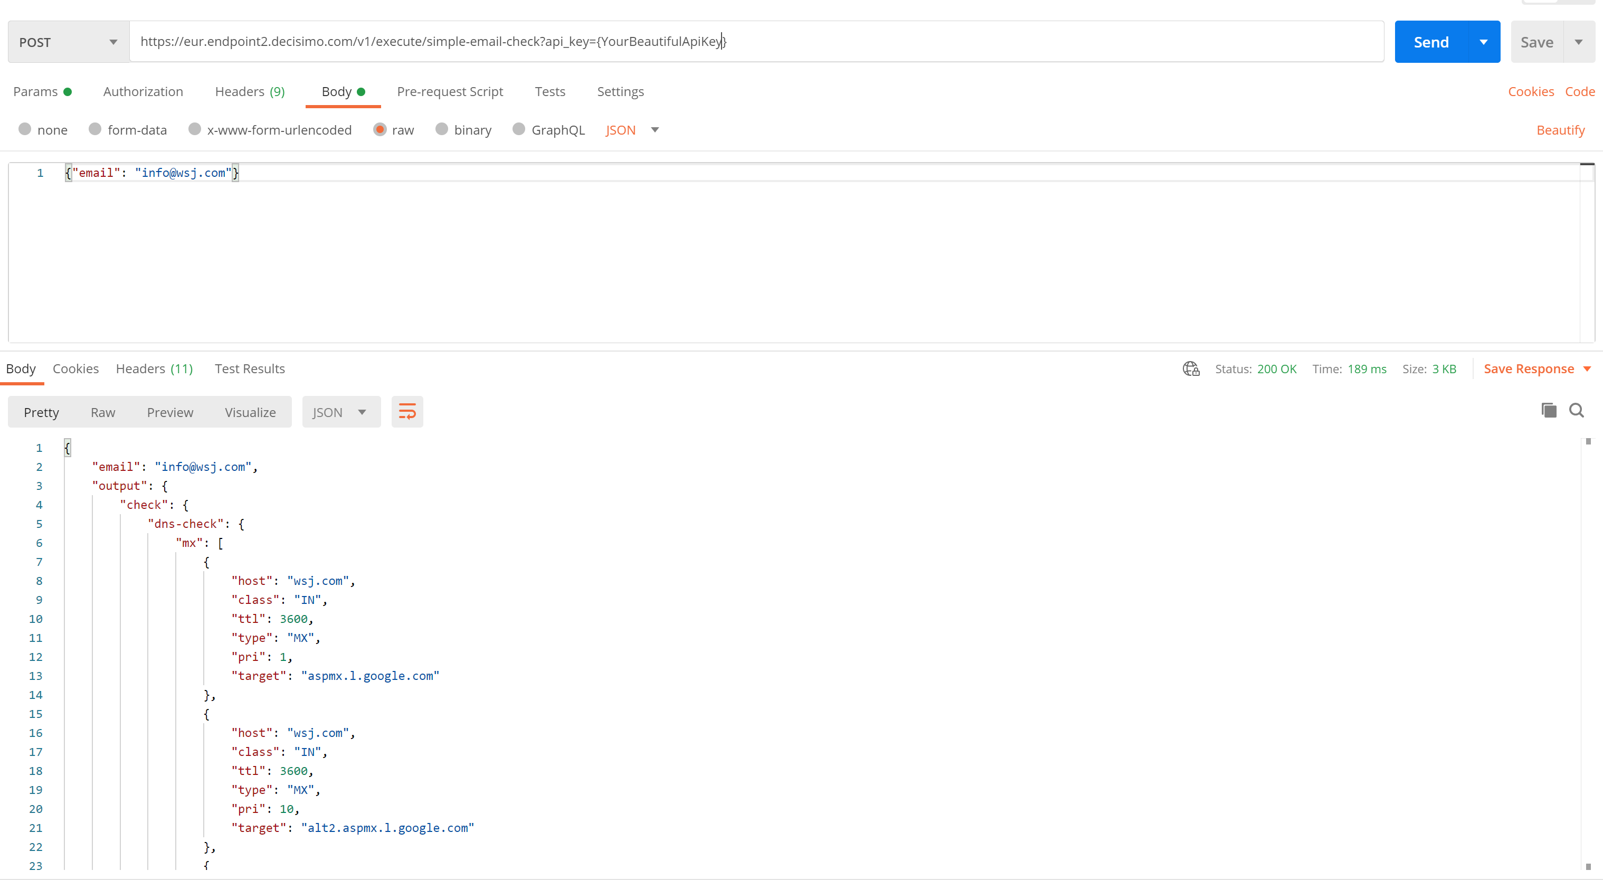The height and width of the screenshot is (880, 1603).
Task: Open the Send button dropdown arrow
Action: [1484, 42]
